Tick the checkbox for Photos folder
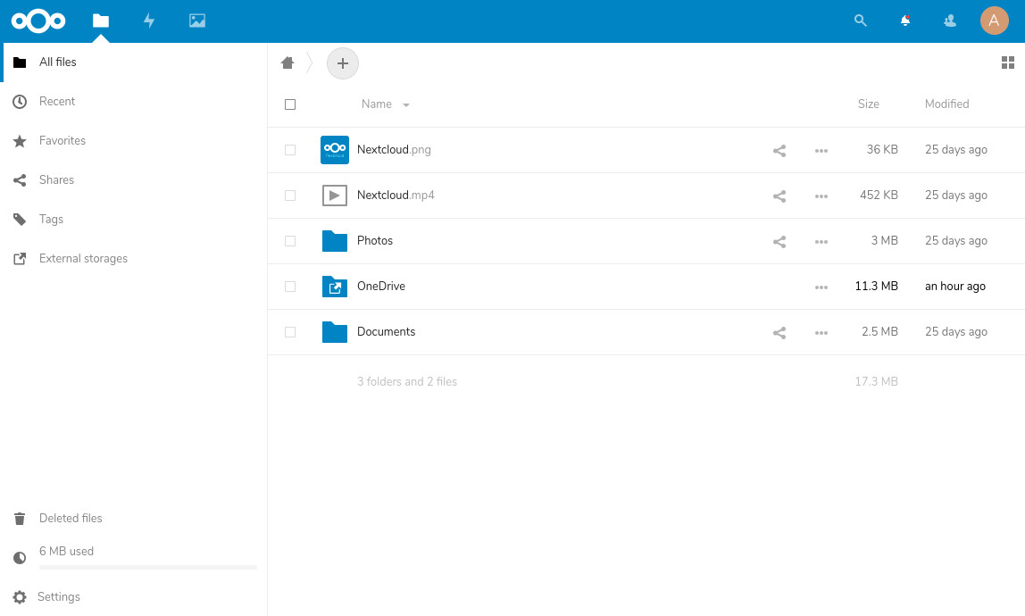Viewport: 1025px width, 616px height. [x=290, y=241]
